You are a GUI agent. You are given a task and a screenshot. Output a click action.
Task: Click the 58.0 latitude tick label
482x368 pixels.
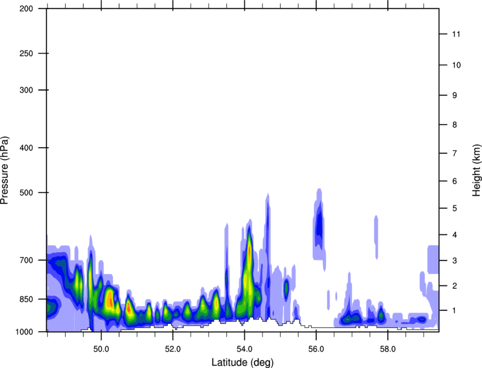(388, 349)
